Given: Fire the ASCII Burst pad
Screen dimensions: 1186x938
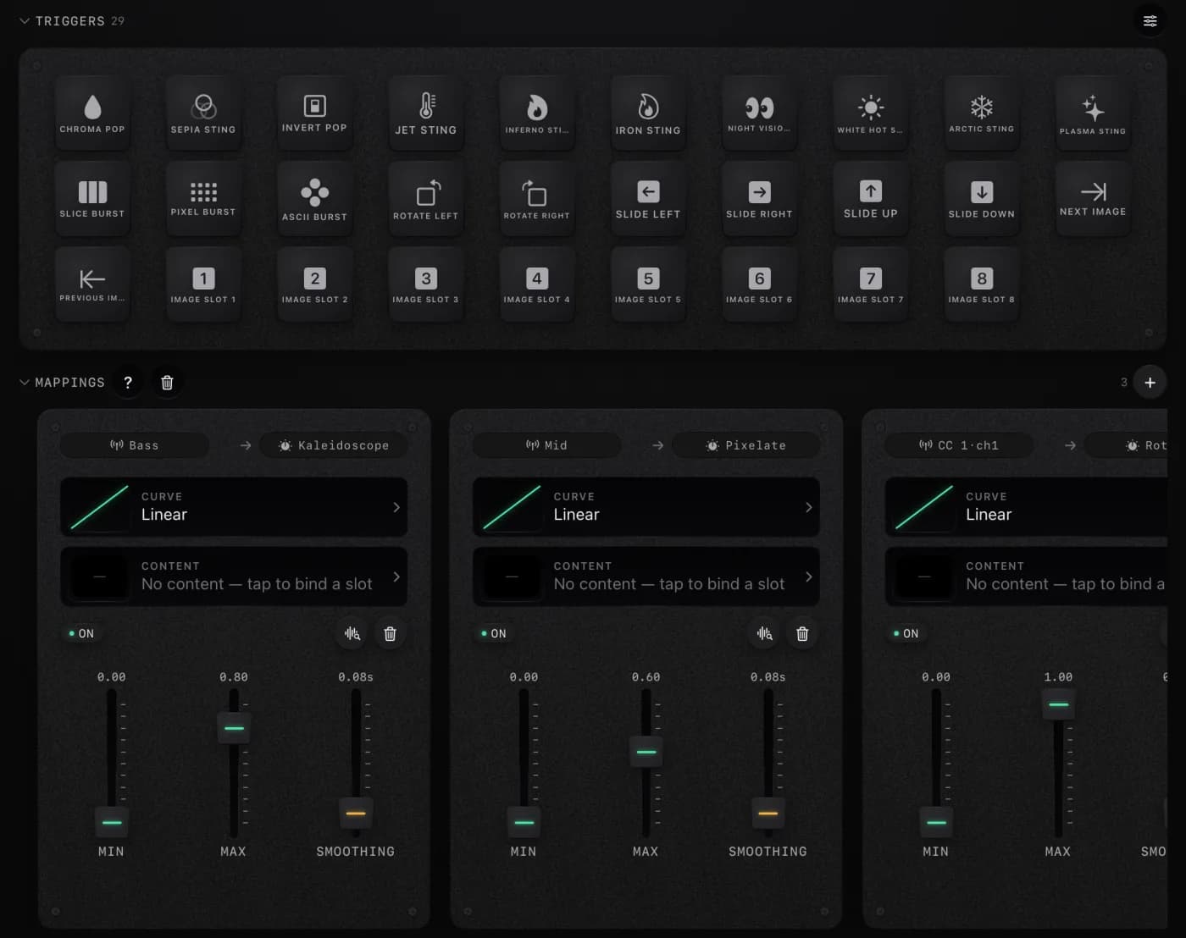Looking at the screenshot, I should 314,199.
